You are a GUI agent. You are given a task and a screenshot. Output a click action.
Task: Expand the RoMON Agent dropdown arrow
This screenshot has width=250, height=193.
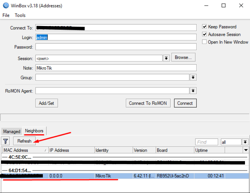tap(193, 91)
